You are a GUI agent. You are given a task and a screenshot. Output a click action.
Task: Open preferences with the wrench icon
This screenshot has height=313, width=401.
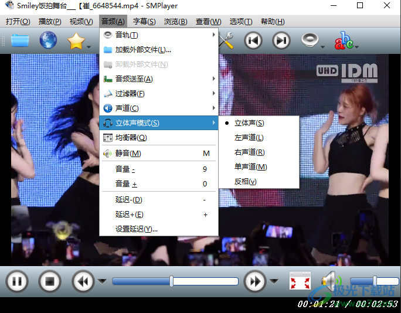(226, 40)
